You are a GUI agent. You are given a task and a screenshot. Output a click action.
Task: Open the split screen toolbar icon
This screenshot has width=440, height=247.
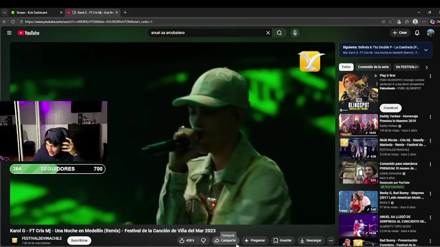tap(384, 22)
